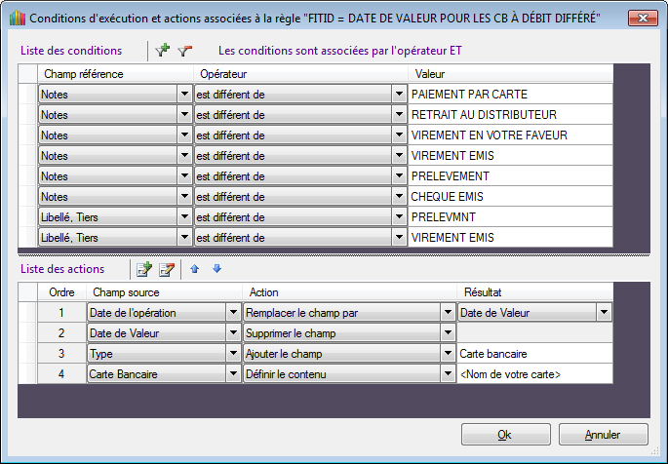Click the Annuler button
The width and height of the screenshot is (668, 464).
(x=603, y=435)
